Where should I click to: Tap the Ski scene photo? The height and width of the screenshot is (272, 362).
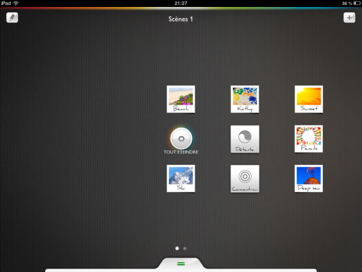tap(181, 179)
